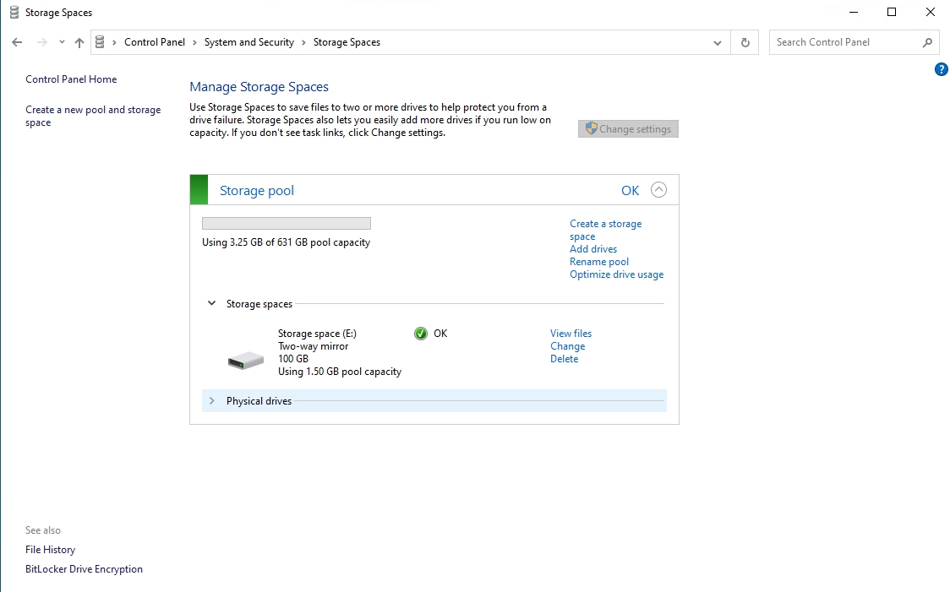
Task: Click the Change settings button
Action: 628,128
